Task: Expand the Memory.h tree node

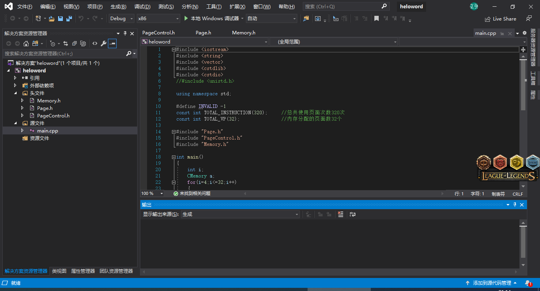Action: pyautogui.click(x=23, y=101)
